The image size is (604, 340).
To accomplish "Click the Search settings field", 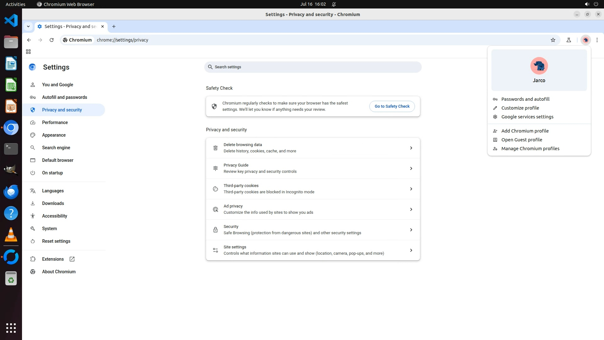I will pos(313,67).
